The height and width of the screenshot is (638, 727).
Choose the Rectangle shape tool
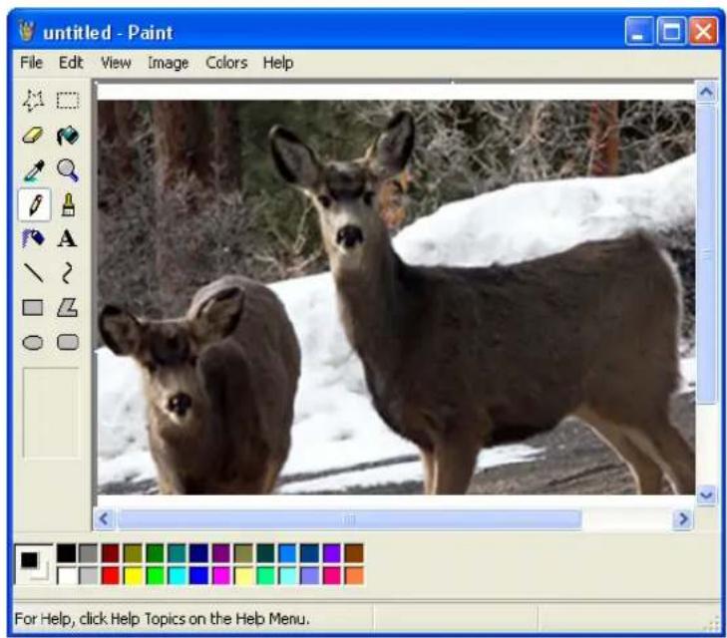[33, 307]
